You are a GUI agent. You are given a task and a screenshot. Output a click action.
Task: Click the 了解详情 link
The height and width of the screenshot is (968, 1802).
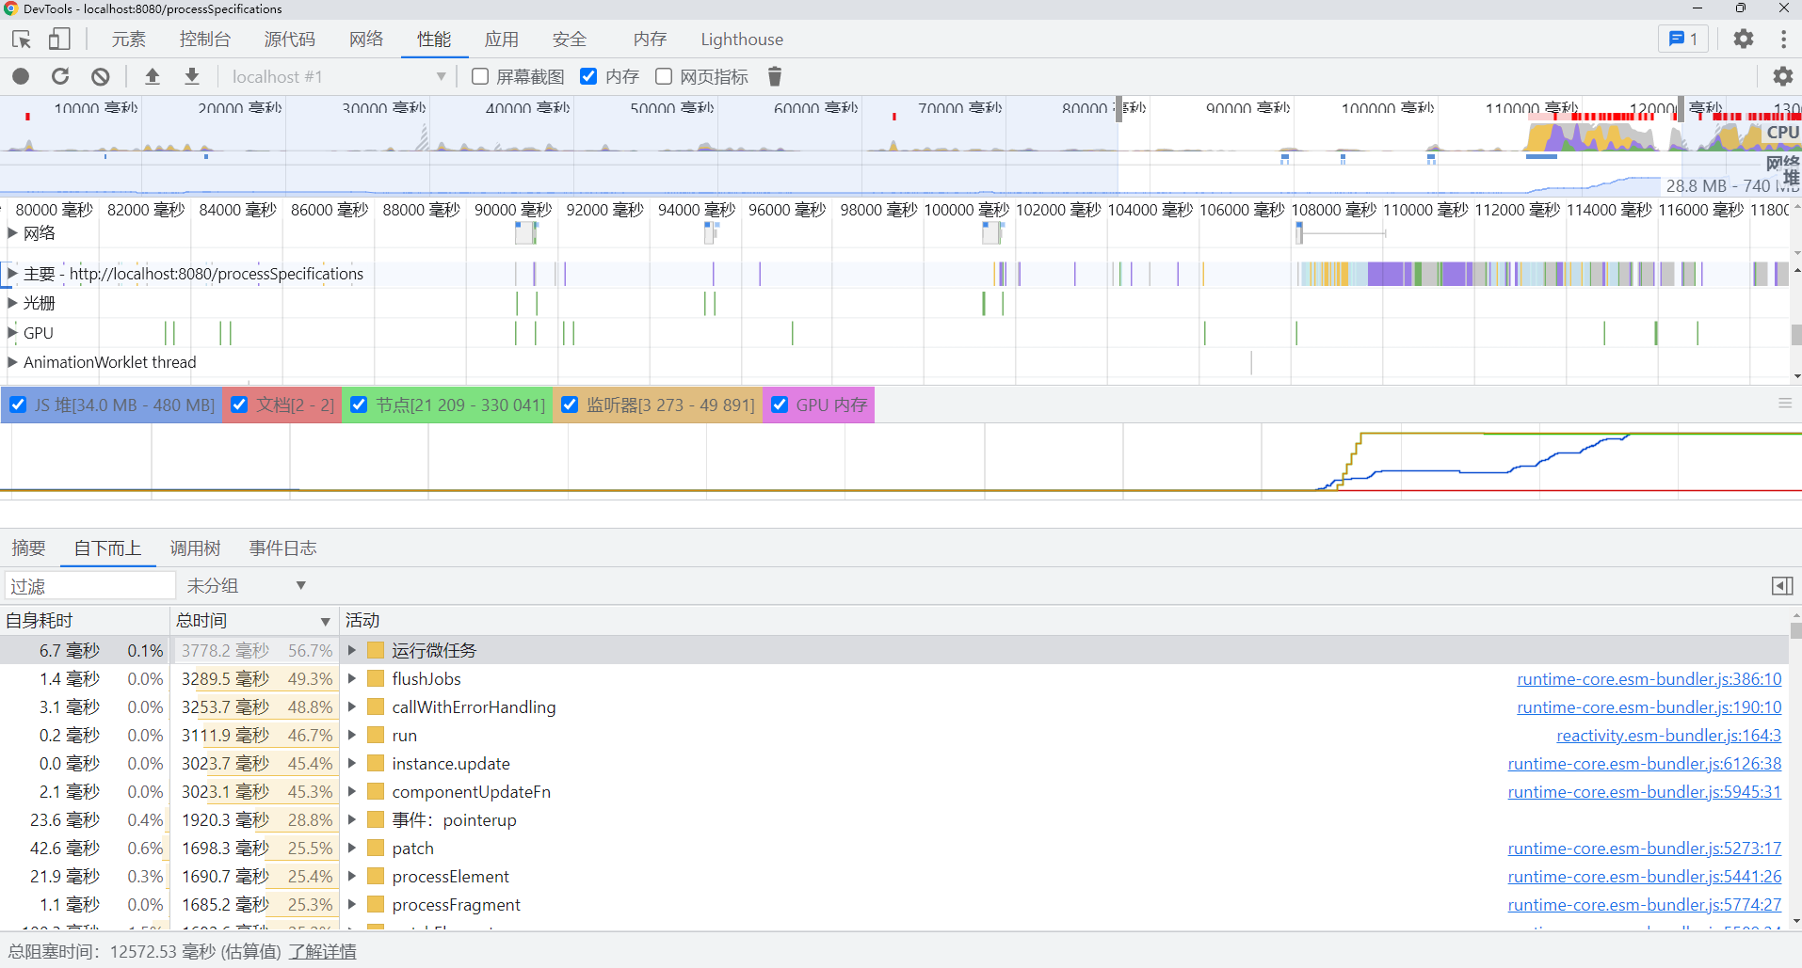click(x=322, y=951)
